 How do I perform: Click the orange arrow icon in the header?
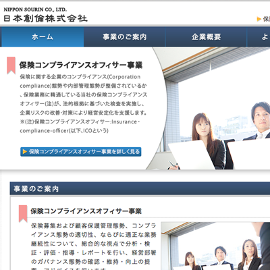click(259, 19)
